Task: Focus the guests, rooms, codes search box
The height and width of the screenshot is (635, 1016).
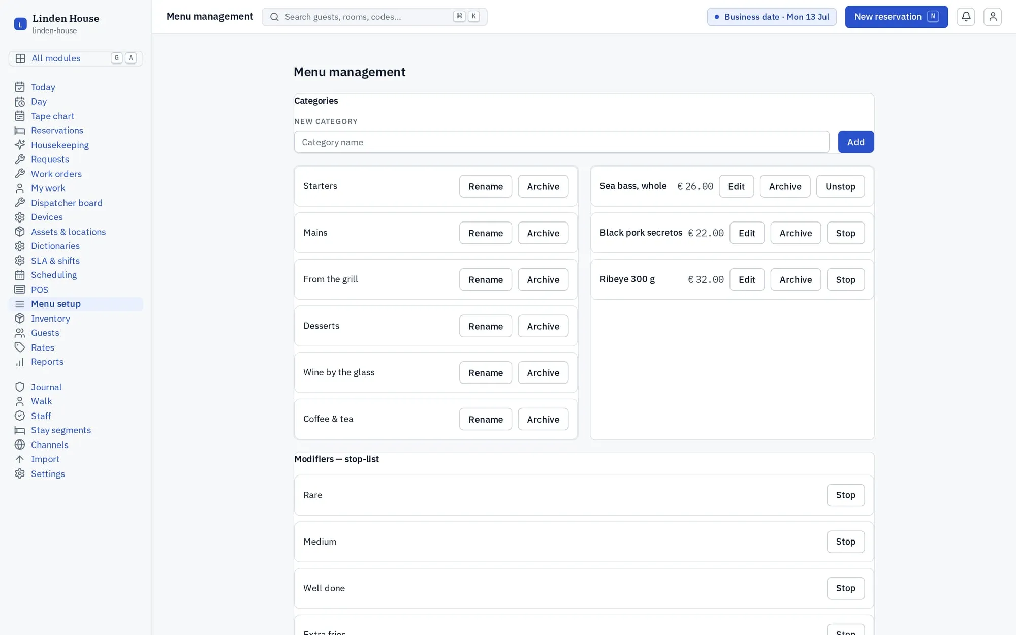Action: pyautogui.click(x=374, y=17)
